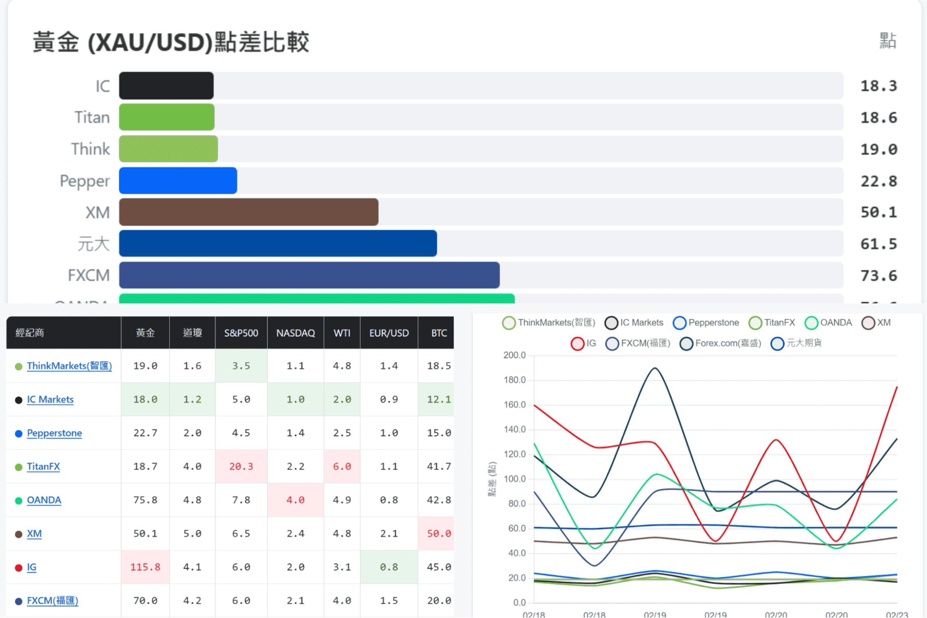Toggle the IG series via its legend entry
This screenshot has width=927, height=618.
(577, 343)
